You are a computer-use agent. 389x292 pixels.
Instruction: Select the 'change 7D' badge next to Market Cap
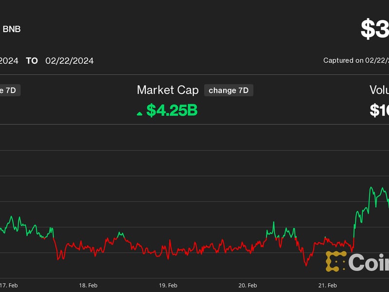pyautogui.click(x=229, y=90)
